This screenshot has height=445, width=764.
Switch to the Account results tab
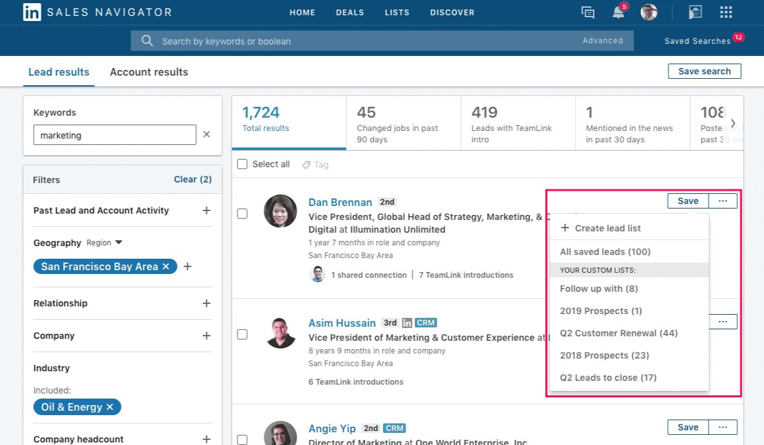point(148,72)
